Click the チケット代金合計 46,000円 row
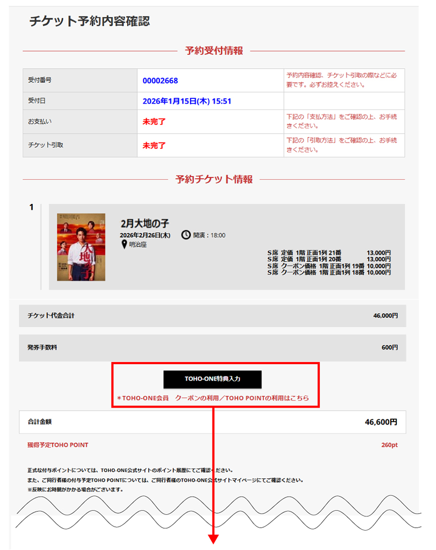The image size is (436, 550). tap(212, 316)
